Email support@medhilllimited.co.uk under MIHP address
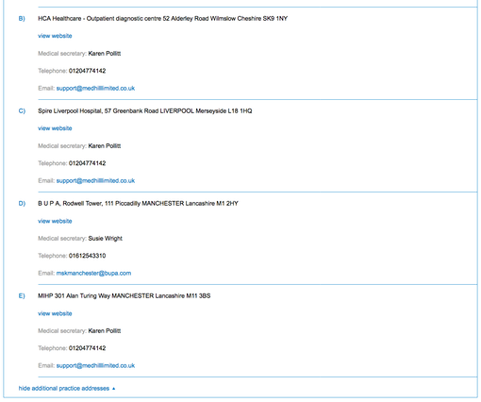Viewport: 481px width, 402px height. click(95, 366)
